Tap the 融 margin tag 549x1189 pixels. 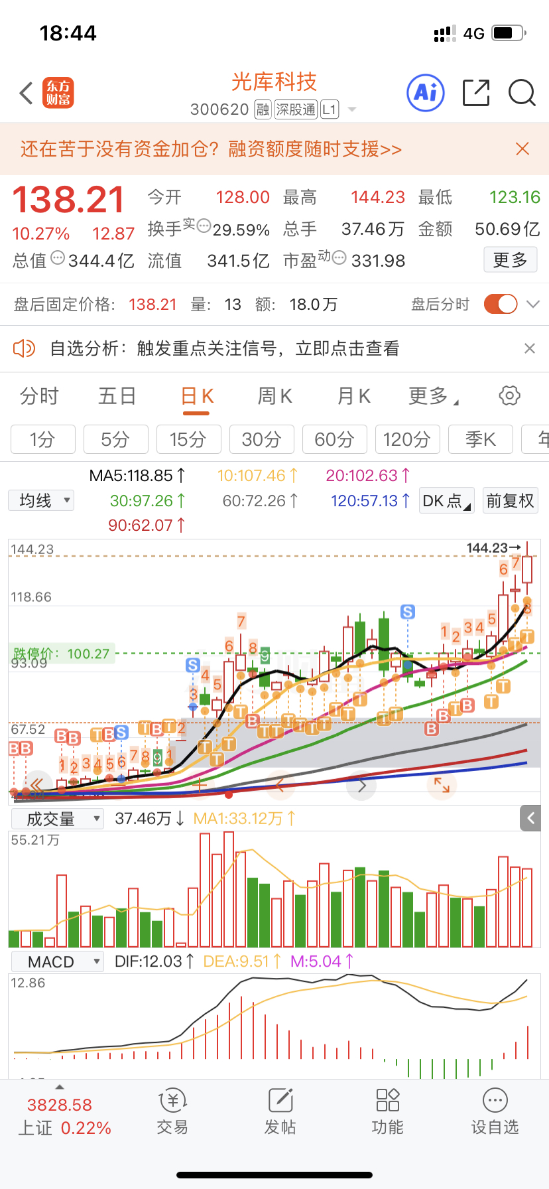(263, 109)
